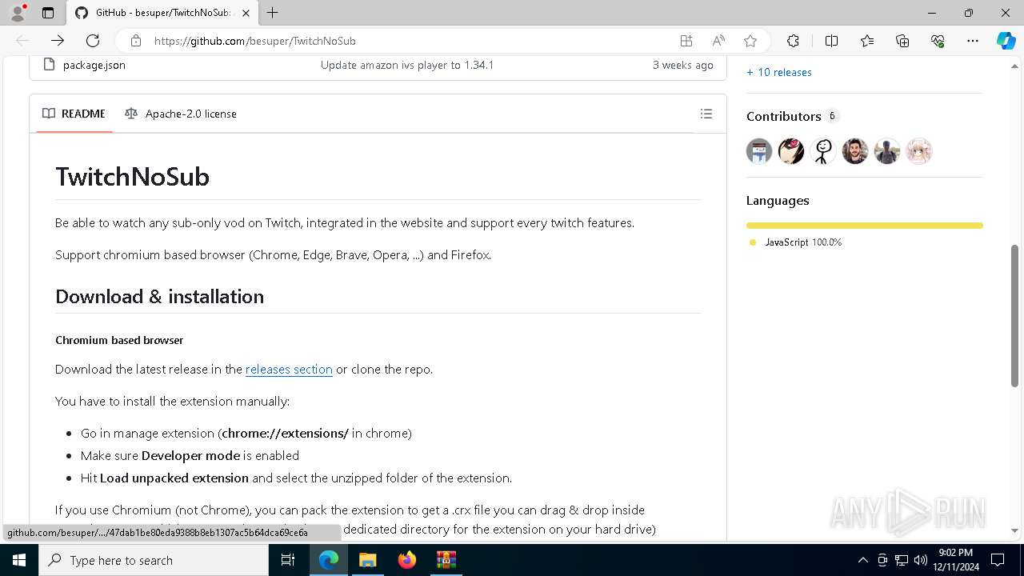The width and height of the screenshot is (1024, 576).
Task: Select the fourth contributor avatar
Action: [x=855, y=151]
